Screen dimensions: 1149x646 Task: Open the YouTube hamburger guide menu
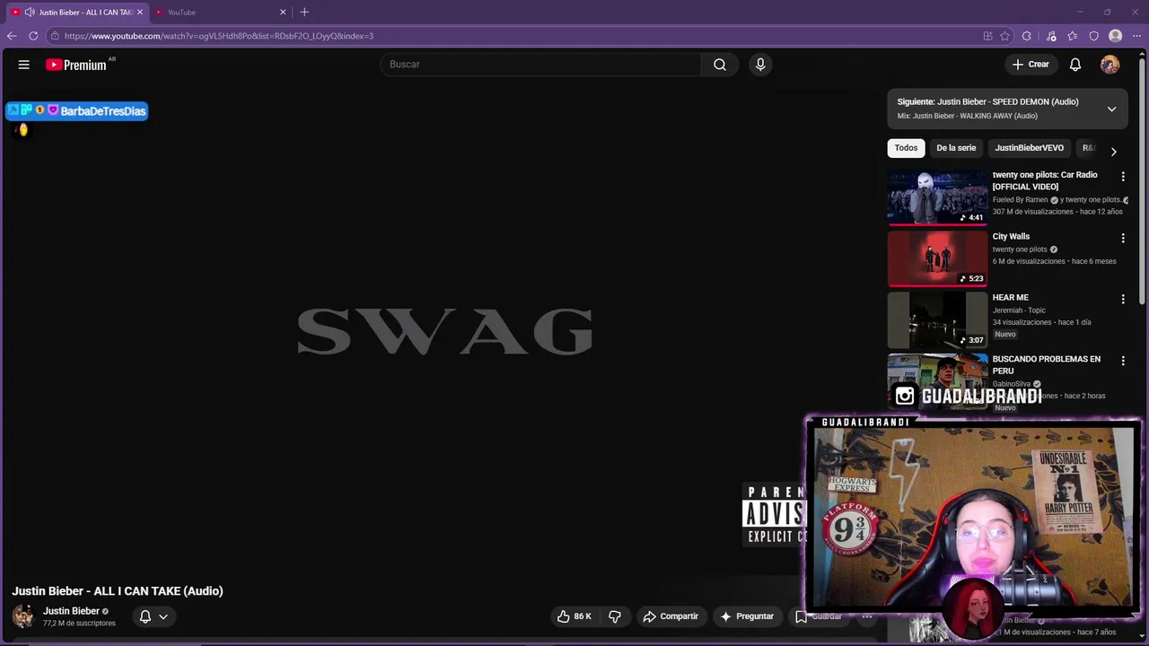pyautogui.click(x=24, y=65)
